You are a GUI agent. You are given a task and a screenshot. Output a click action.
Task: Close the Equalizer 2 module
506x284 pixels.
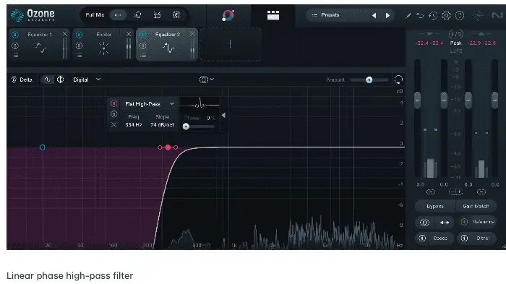coord(193,34)
